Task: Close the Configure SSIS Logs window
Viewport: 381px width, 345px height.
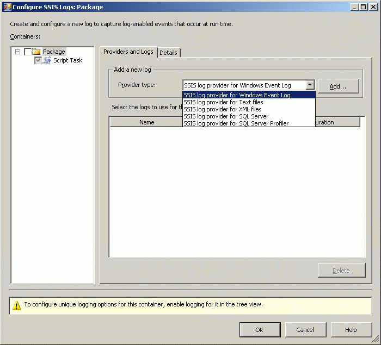Action: coord(373,7)
